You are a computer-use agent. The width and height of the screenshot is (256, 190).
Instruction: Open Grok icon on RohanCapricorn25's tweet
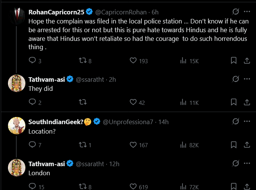point(235,11)
